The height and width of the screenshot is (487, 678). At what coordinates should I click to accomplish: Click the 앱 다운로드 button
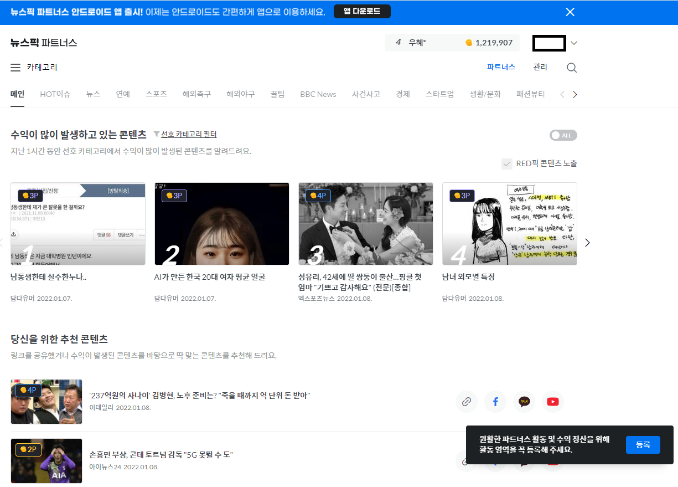pos(362,12)
